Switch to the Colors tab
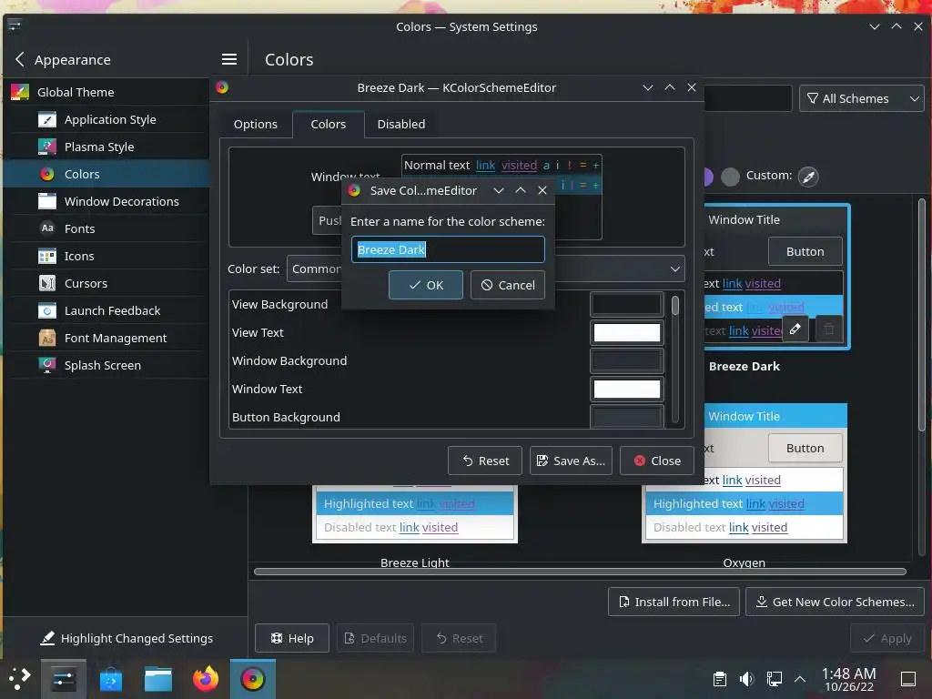Image resolution: width=932 pixels, height=699 pixels. pos(328,124)
